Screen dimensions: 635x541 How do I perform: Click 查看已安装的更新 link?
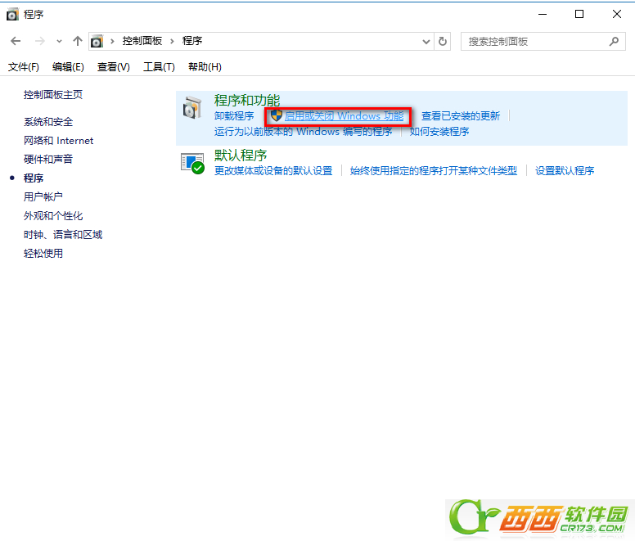[461, 116]
